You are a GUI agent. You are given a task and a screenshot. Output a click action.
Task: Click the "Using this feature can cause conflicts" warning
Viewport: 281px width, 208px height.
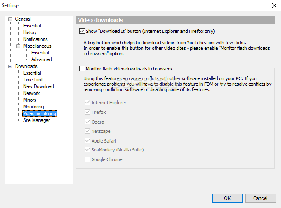177,84
